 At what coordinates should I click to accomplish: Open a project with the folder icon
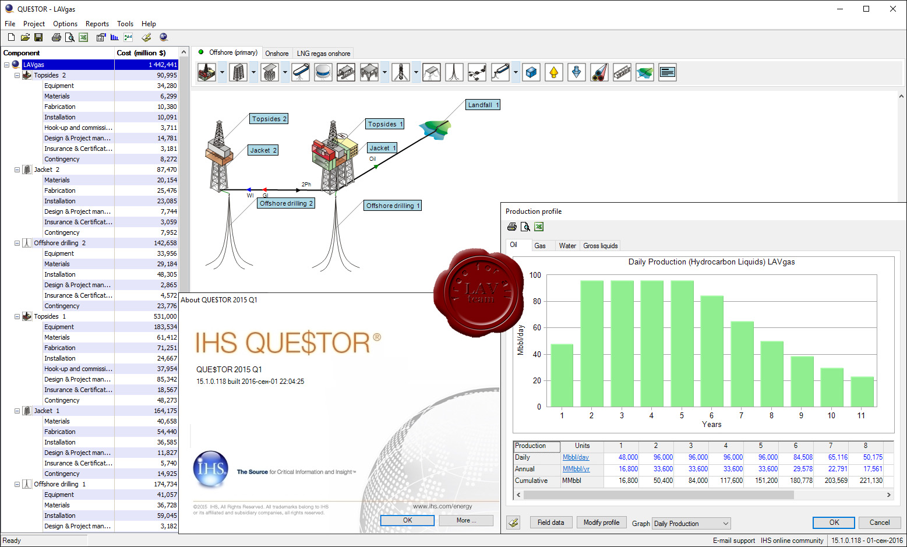click(25, 37)
